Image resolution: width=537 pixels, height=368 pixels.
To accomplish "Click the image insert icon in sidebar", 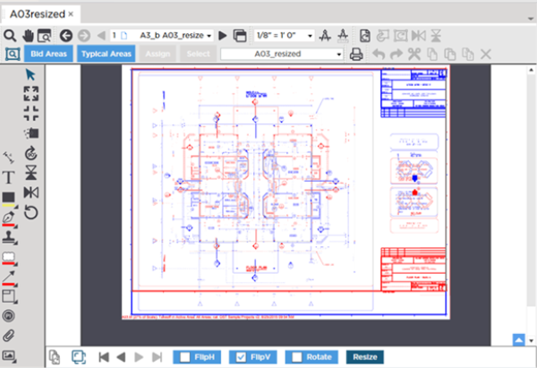I will pos(9,356).
